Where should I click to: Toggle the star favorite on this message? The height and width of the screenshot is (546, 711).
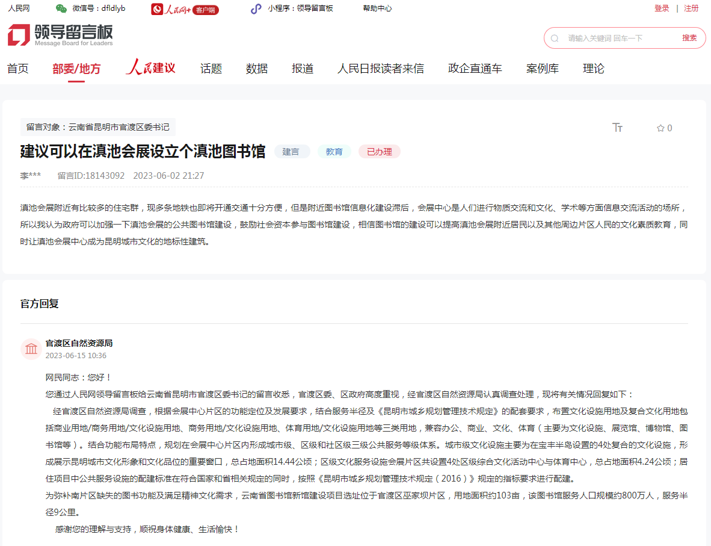[x=660, y=128]
